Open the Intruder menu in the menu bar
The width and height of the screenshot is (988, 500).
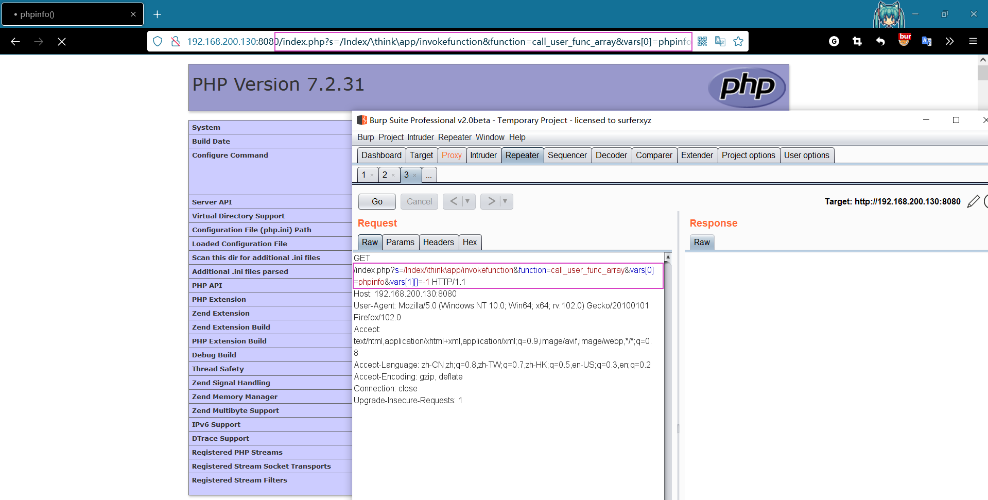421,137
